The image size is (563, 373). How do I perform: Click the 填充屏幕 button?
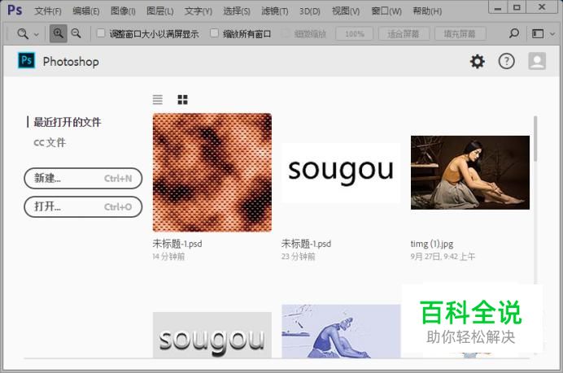460,34
